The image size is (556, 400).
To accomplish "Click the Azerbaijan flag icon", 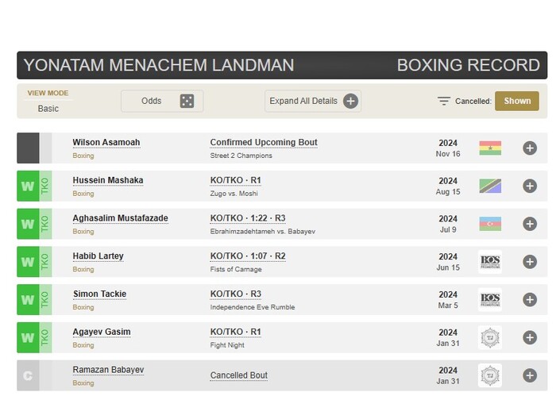I will 490,224.
